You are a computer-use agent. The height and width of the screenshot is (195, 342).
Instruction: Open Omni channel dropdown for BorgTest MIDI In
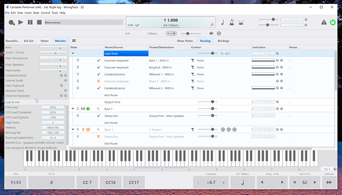[200, 67]
